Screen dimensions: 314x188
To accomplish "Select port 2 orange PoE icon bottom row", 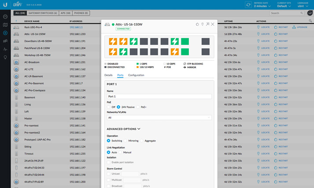I will pos(113,51).
